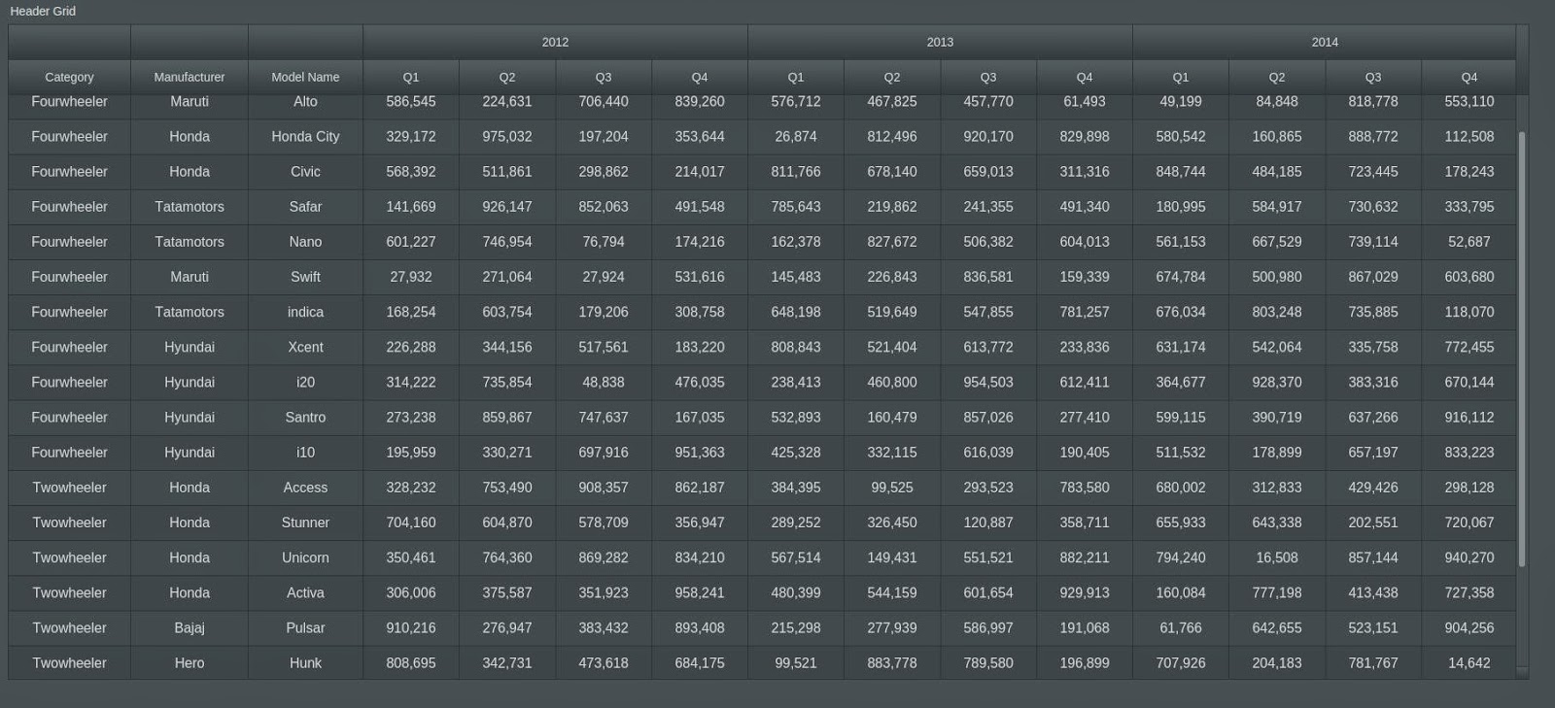Click the 2013 group header
The height and width of the screenshot is (708, 1555).
(x=940, y=42)
